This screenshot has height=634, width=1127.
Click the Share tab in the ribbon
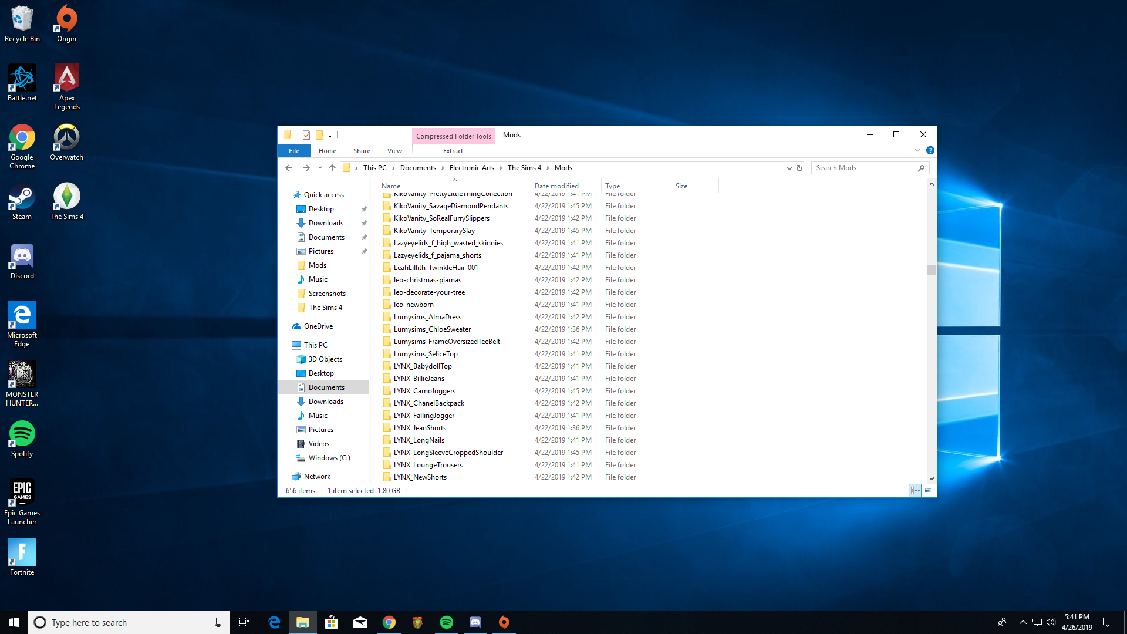(362, 150)
